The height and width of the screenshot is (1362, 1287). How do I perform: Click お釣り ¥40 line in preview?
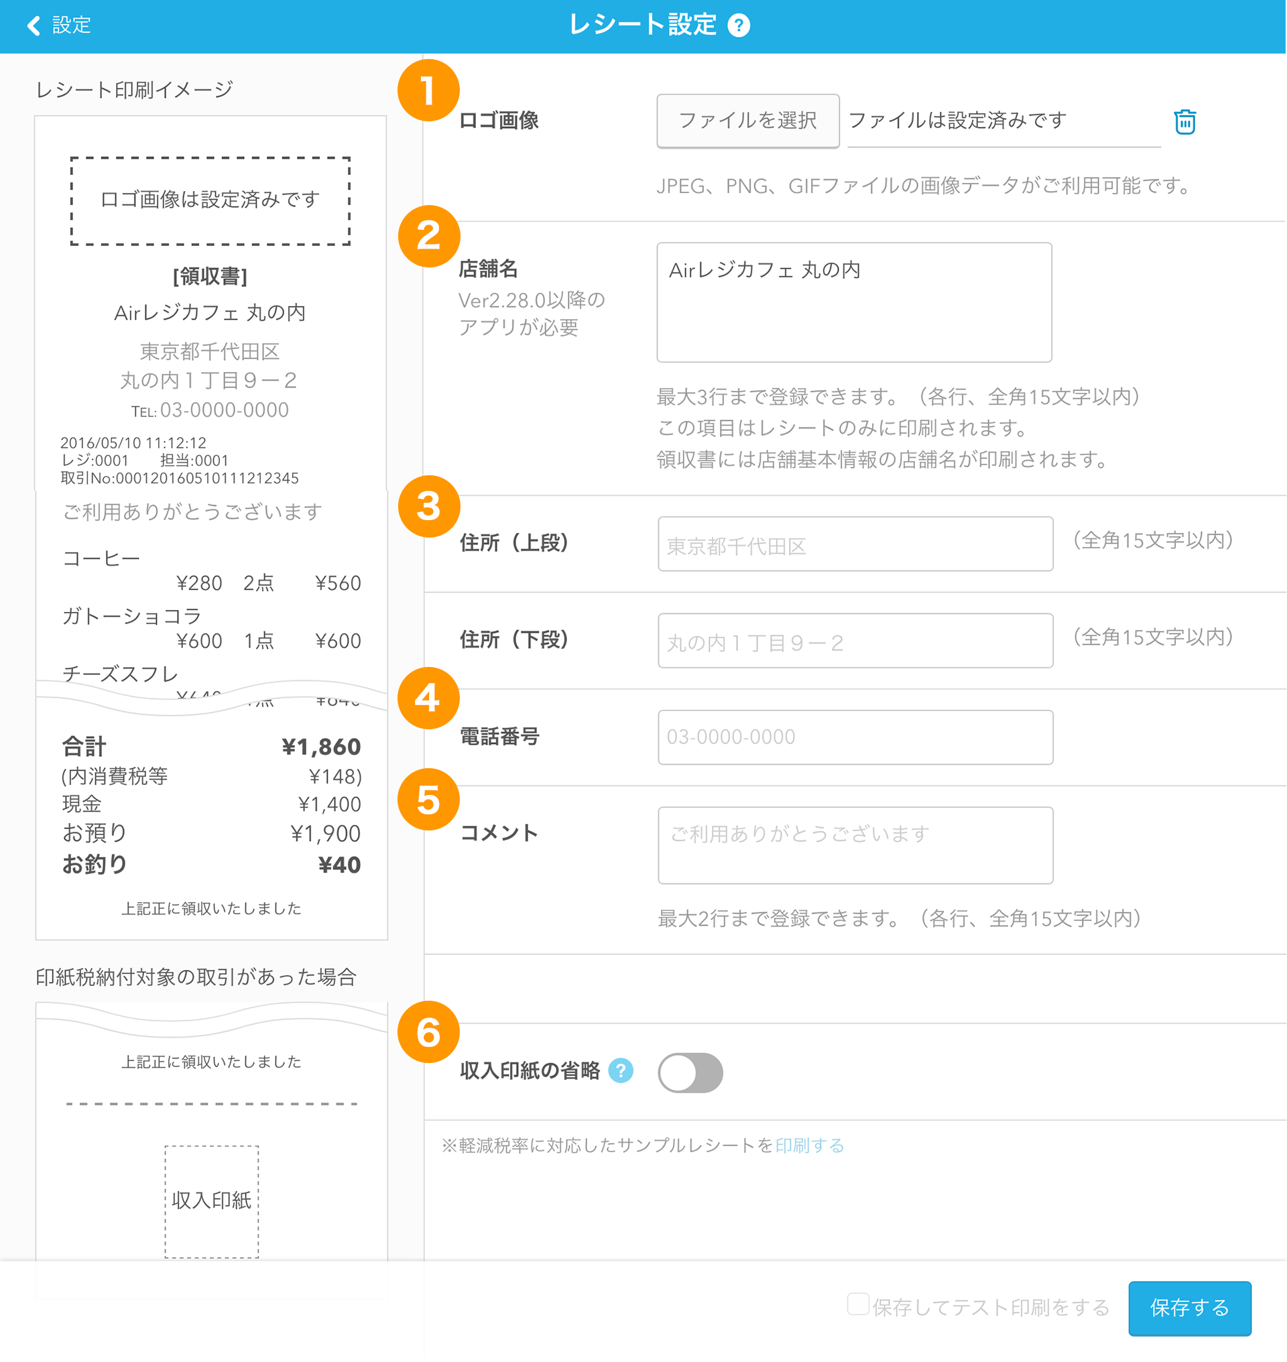tap(211, 865)
